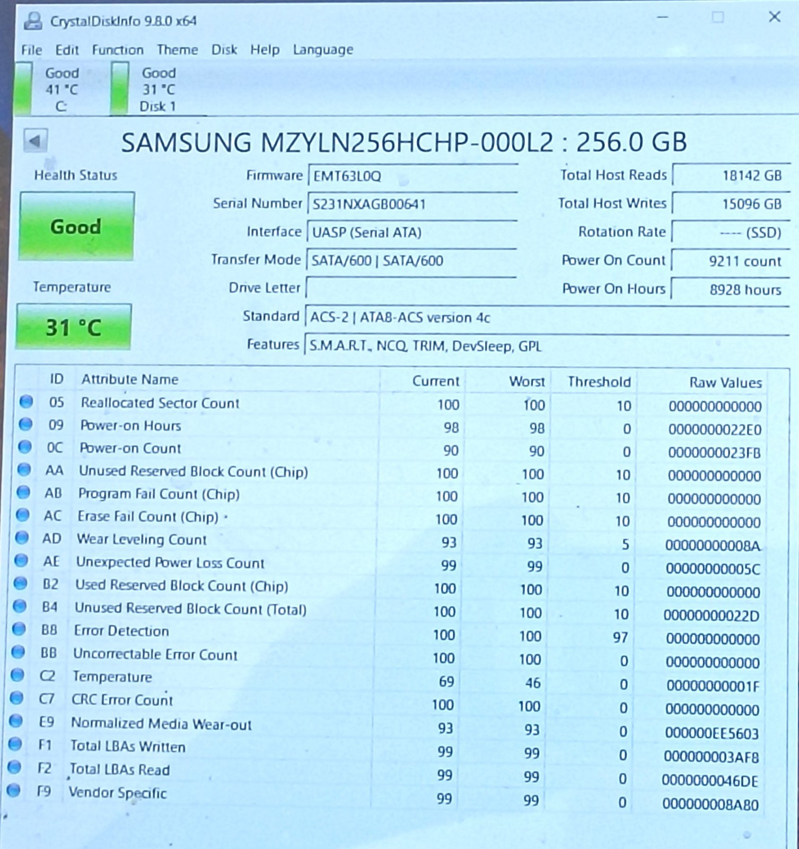799x849 pixels.
Task: Click raw value 00000008A80 in Vendor Specific row
Action: click(710, 804)
